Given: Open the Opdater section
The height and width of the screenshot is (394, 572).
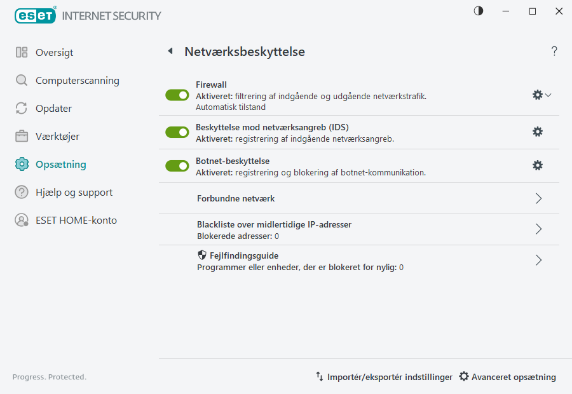Looking at the screenshot, I should point(55,108).
